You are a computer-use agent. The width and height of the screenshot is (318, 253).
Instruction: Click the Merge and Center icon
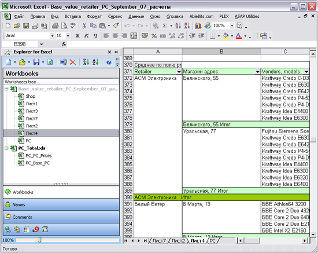pos(134,36)
